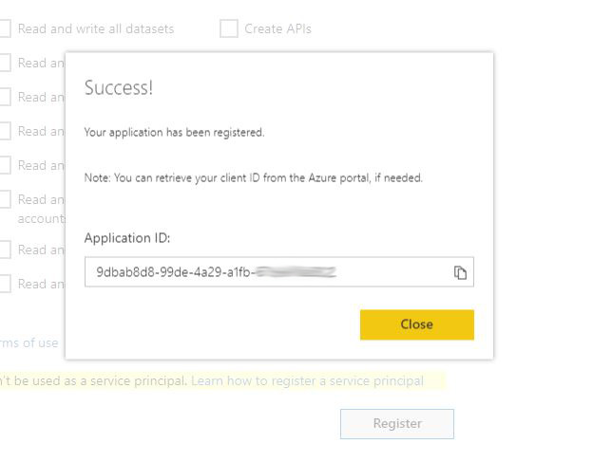Click the Success! dialog heading
The height and width of the screenshot is (462, 593).
(x=119, y=88)
